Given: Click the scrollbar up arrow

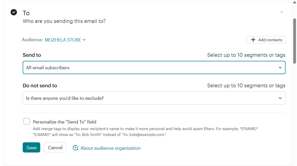Looking at the screenshot, I should (295, 2).
